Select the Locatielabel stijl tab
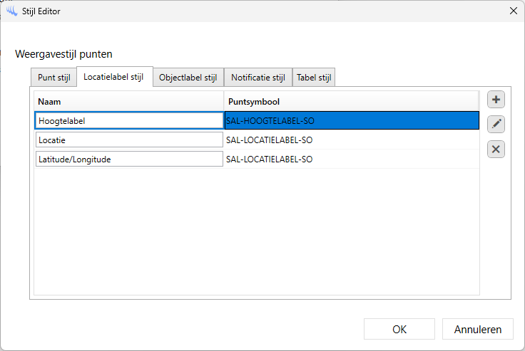The width and height of the screenshot is (525, 351). pyautogui.click(x=114, y=77)
